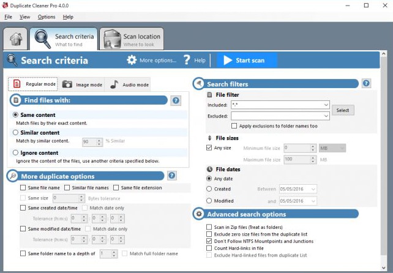Click the Select file filter button

coord(343,110)
